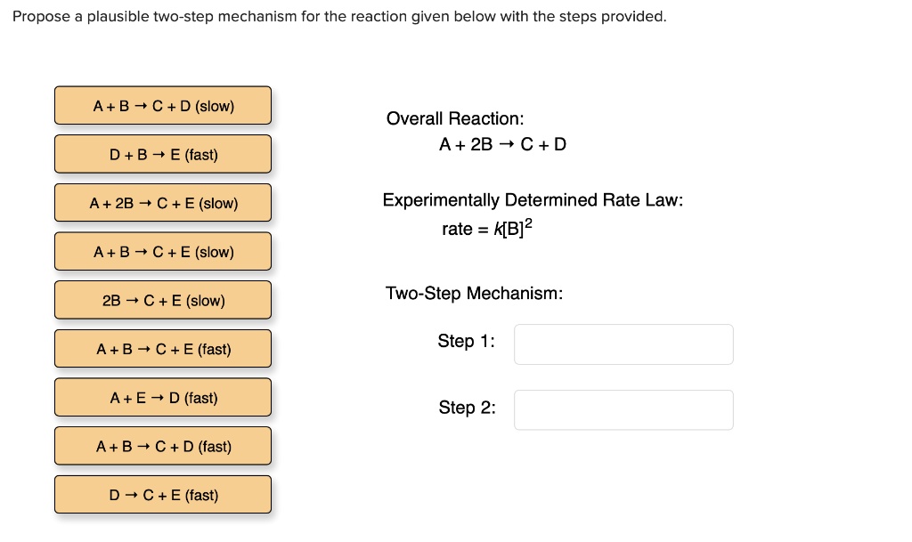This screenshot has width=912, height=542.
Task: Click the "Step 2:" label
Action: point(467,408)
